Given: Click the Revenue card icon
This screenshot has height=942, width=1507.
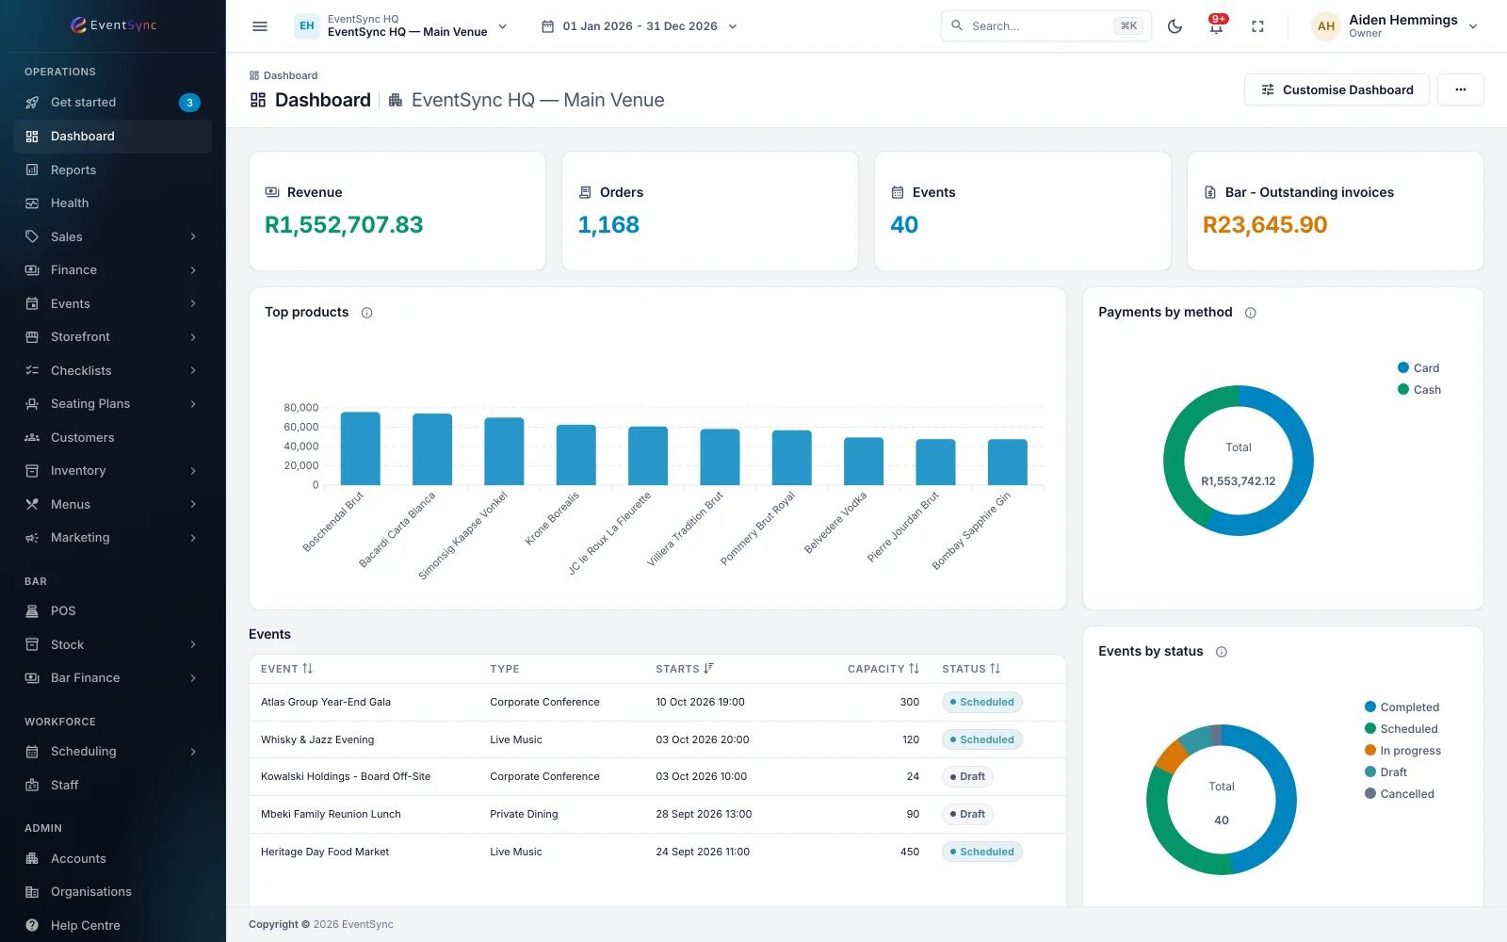Looking at the screenshot, I should [272, 192].
